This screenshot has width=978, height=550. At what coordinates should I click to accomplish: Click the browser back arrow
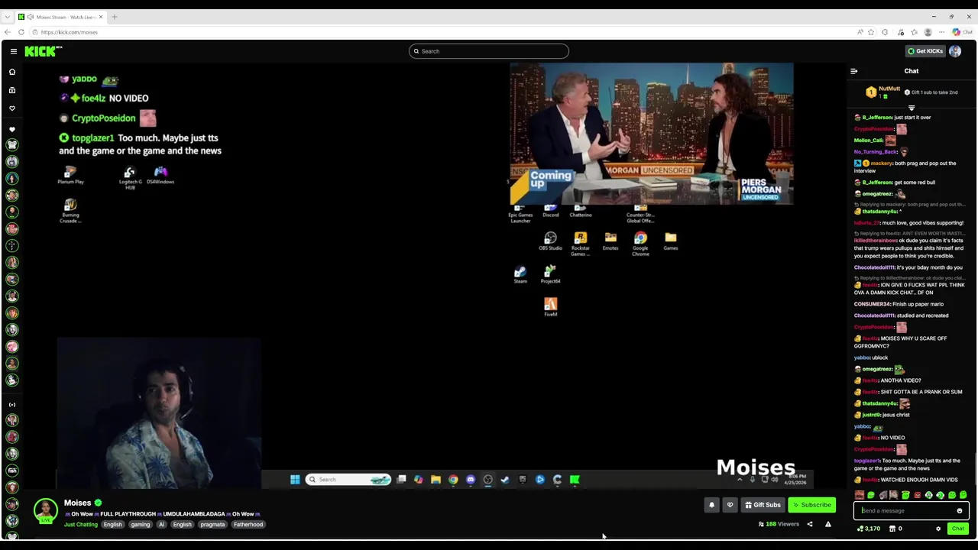[8, 32]
